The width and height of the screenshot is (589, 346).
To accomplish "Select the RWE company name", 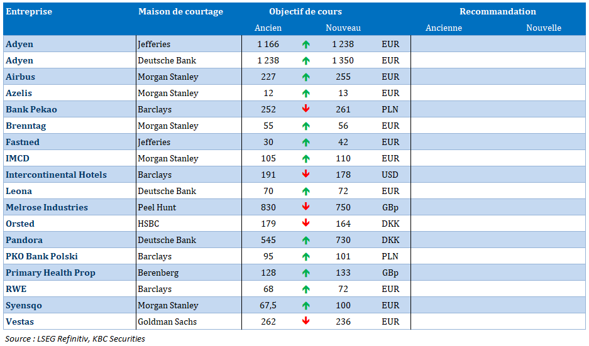I will [x=16, y=289].
